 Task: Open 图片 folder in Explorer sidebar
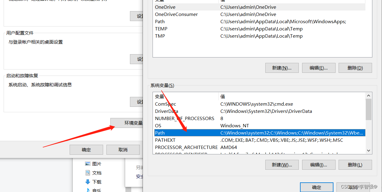(x=93, y=164)
